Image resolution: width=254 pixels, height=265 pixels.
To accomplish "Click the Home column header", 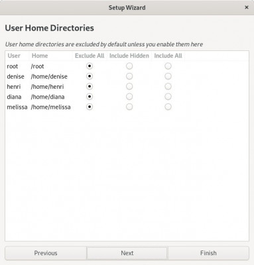I will point(50,56).
